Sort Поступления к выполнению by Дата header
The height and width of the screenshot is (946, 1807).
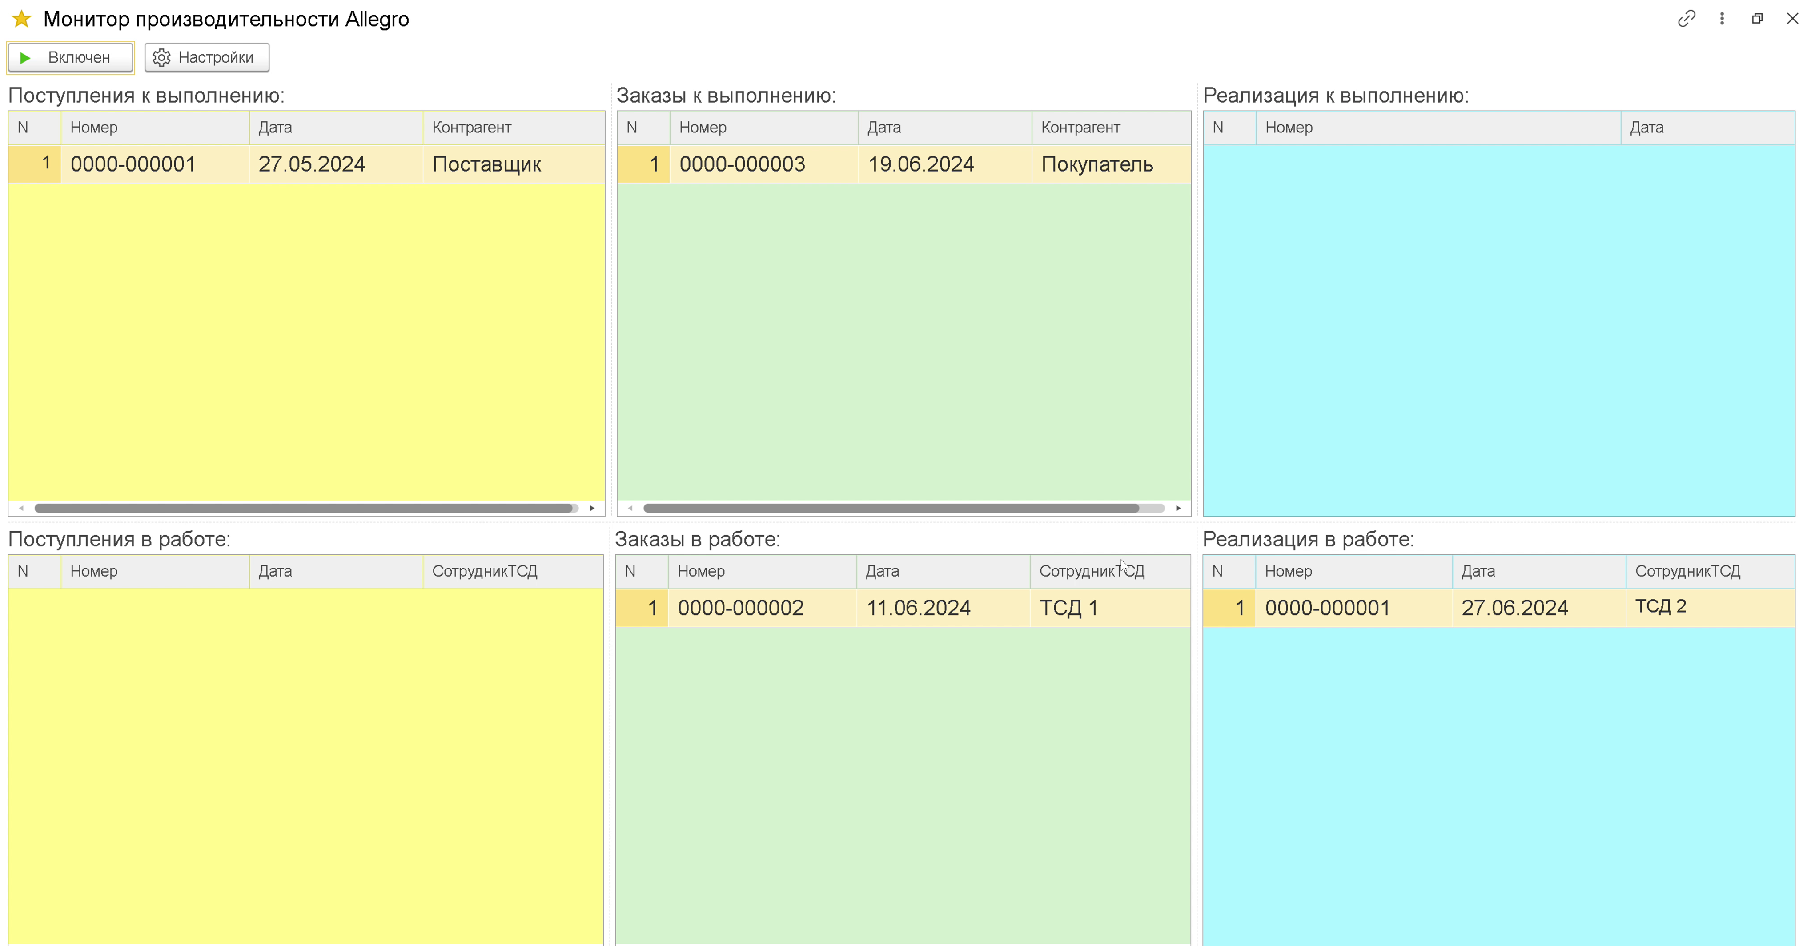[336, 128]
